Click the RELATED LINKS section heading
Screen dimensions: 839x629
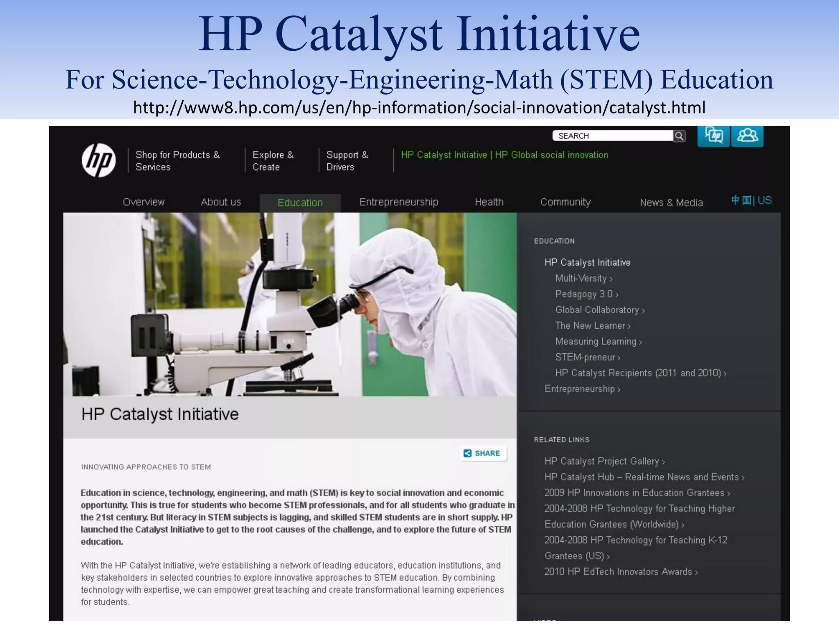point(562,439)
